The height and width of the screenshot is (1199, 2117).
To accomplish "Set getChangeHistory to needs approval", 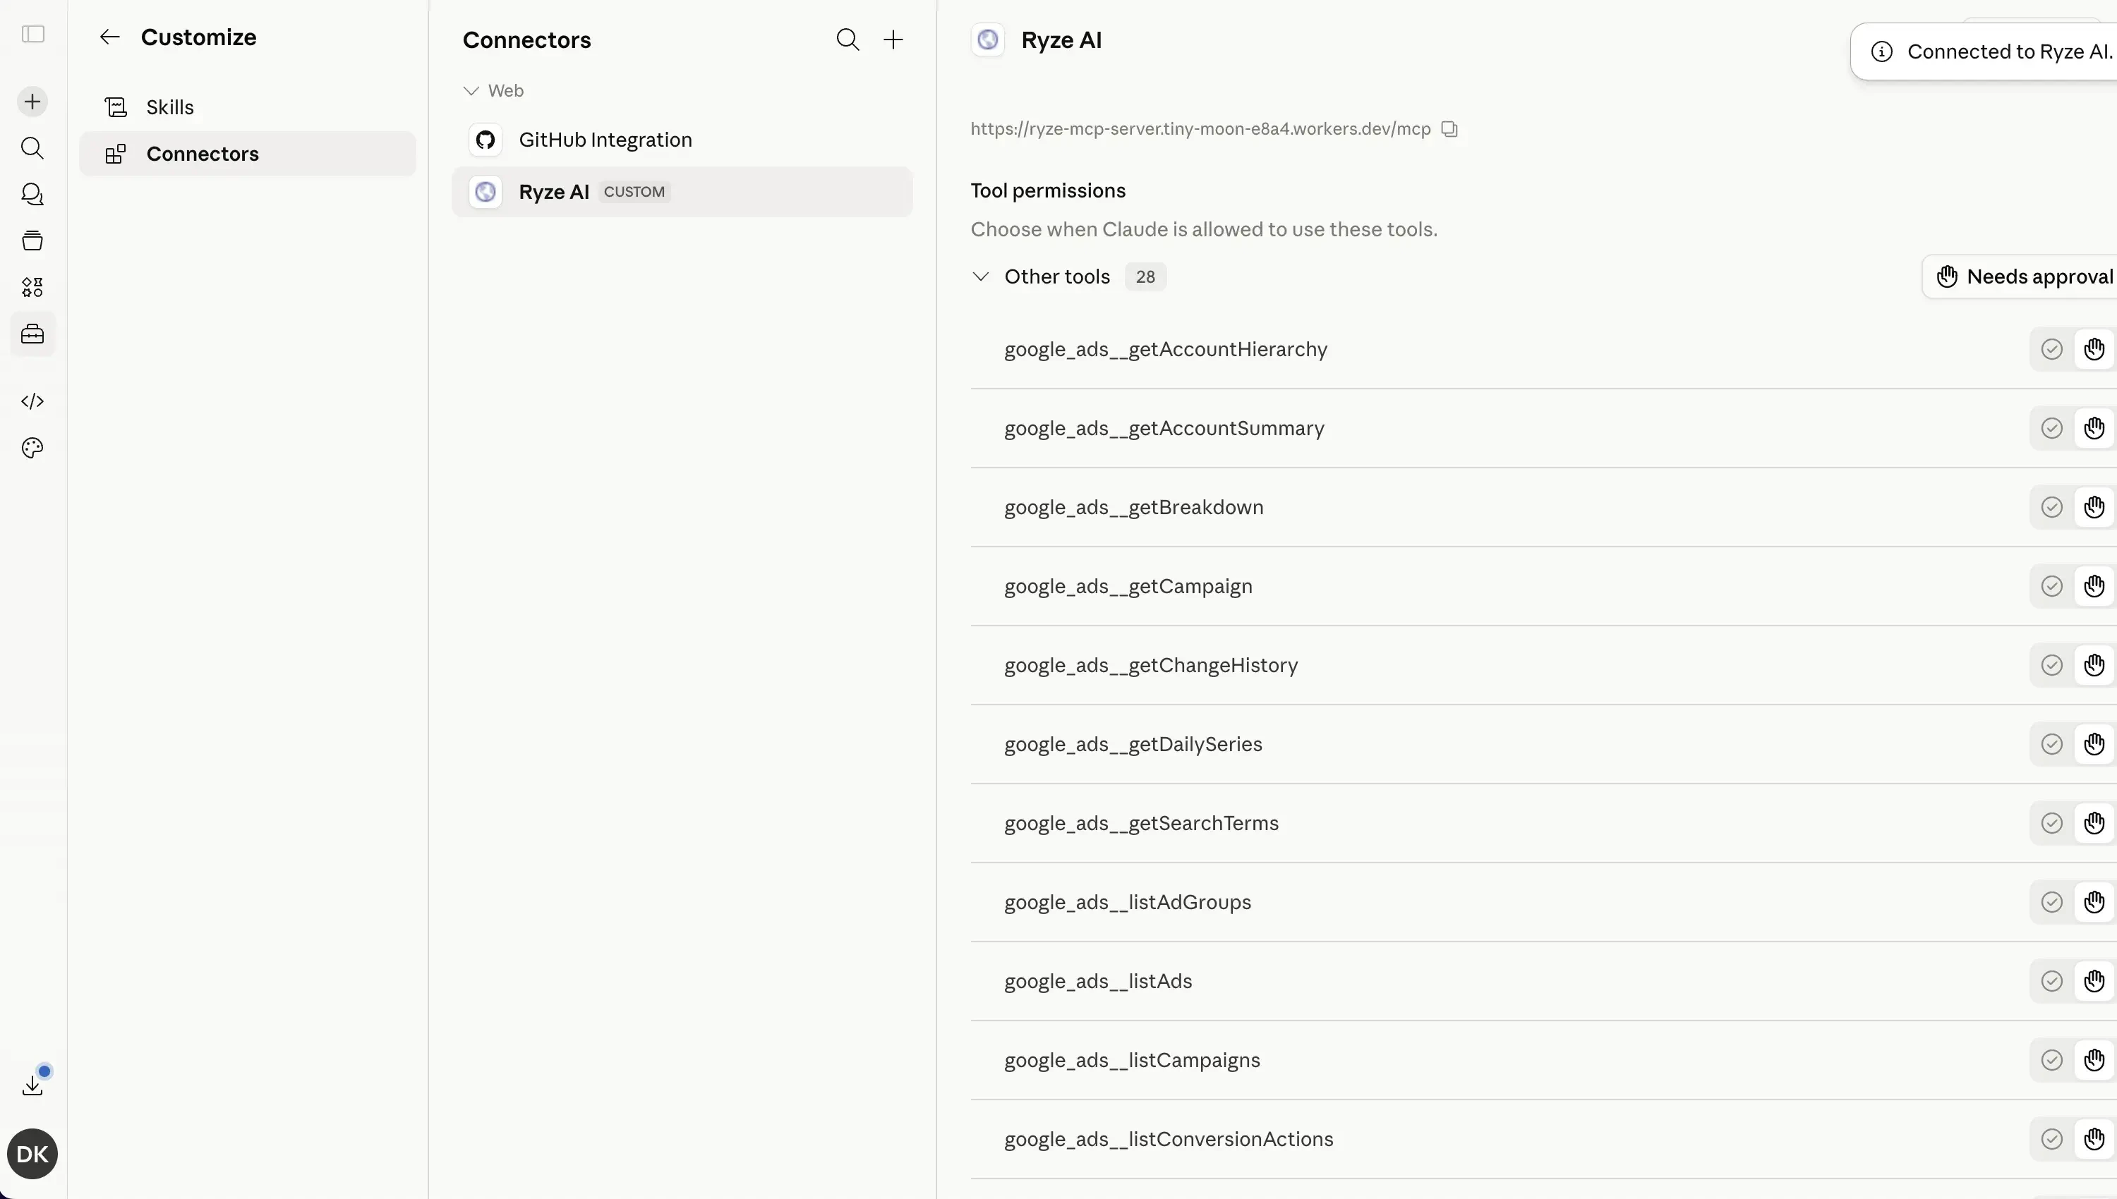I will tap(2094, 665).
